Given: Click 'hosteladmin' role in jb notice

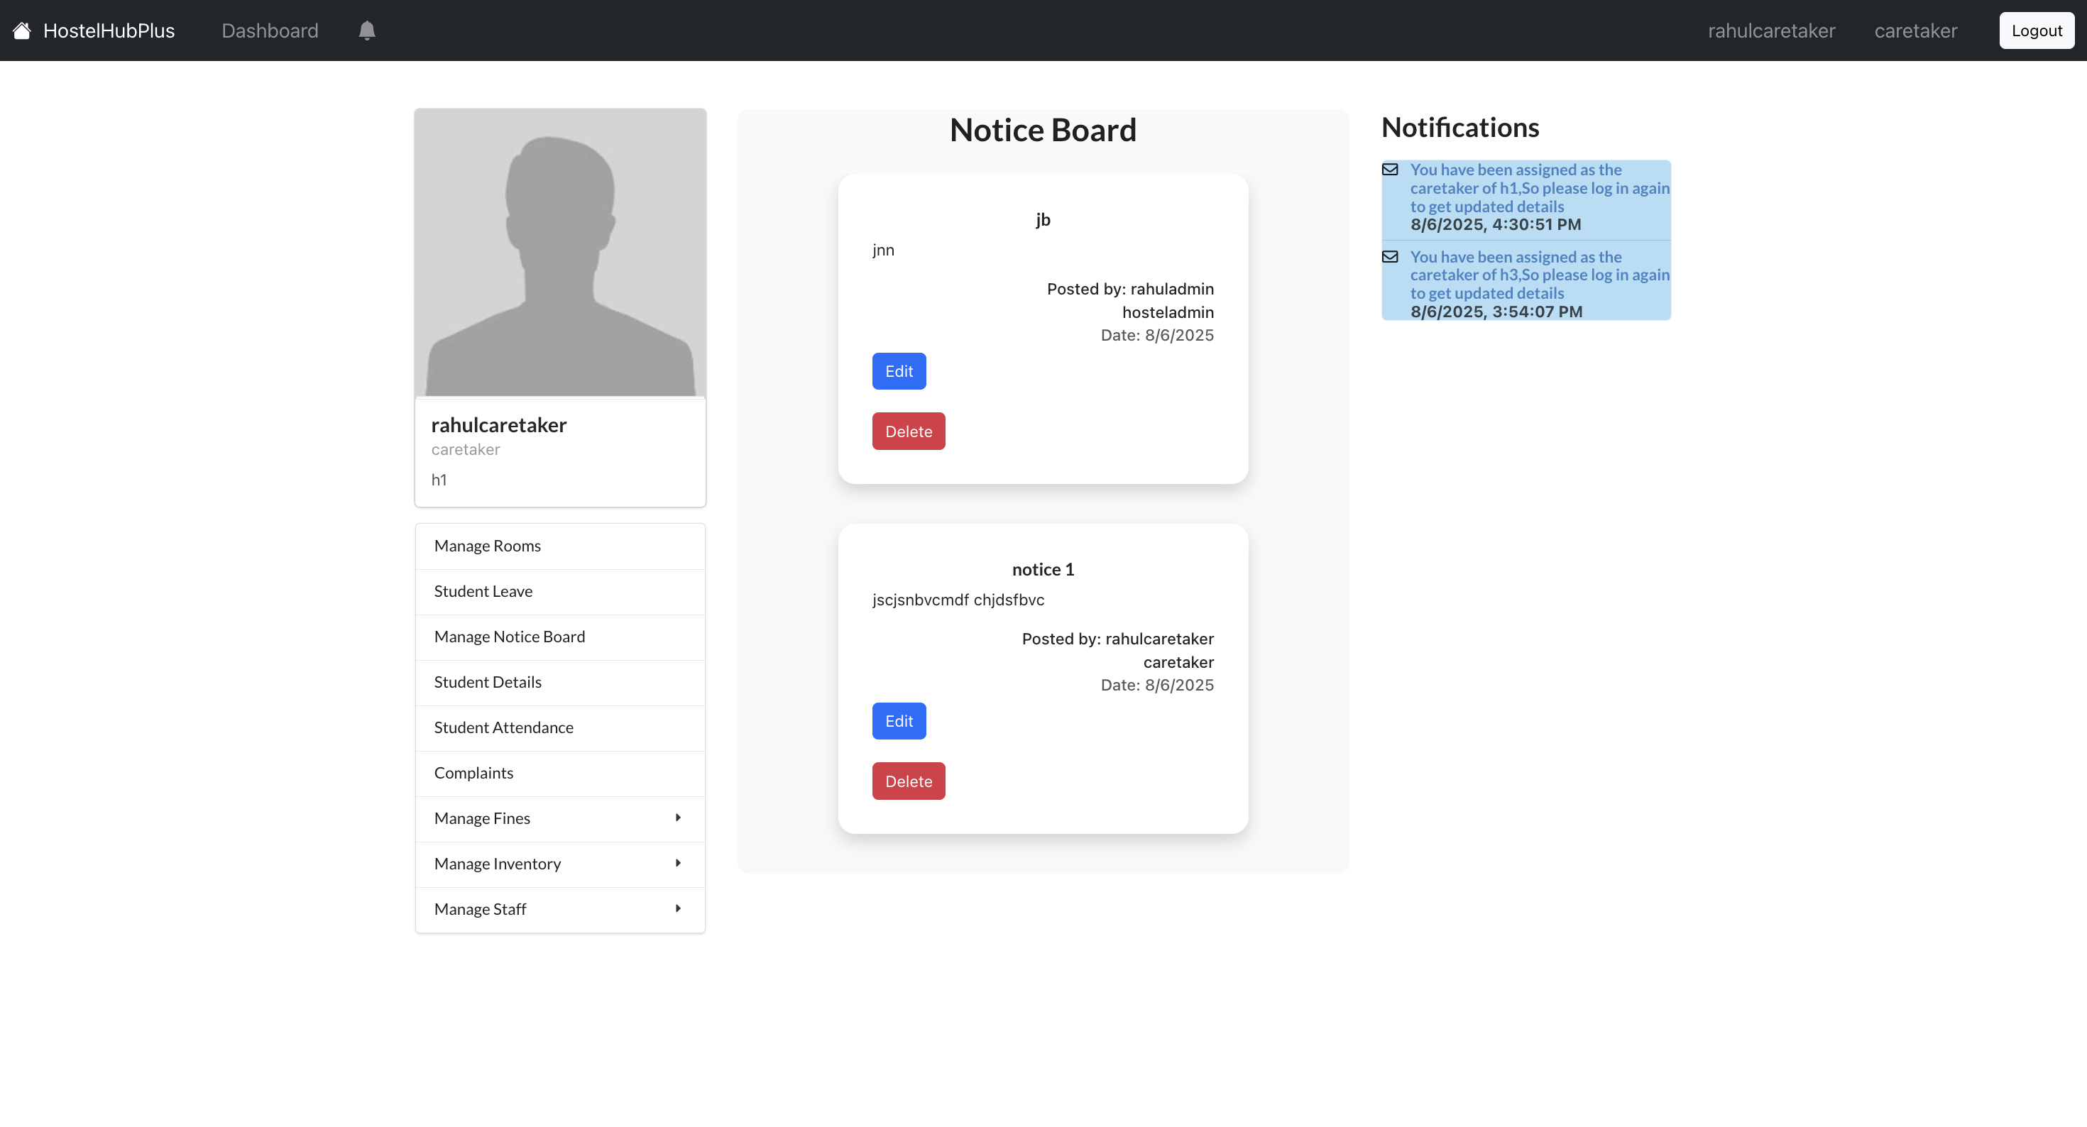Looking at the screenshot, I should point(1168,313).
